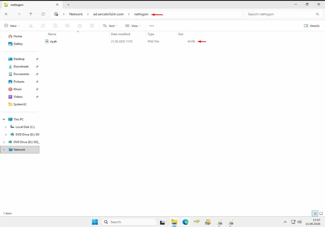Image resolution: width=325 pixels, height=227 pixels.
Task: Click the Share toolbar icon
Action: (x=80, y=26)
